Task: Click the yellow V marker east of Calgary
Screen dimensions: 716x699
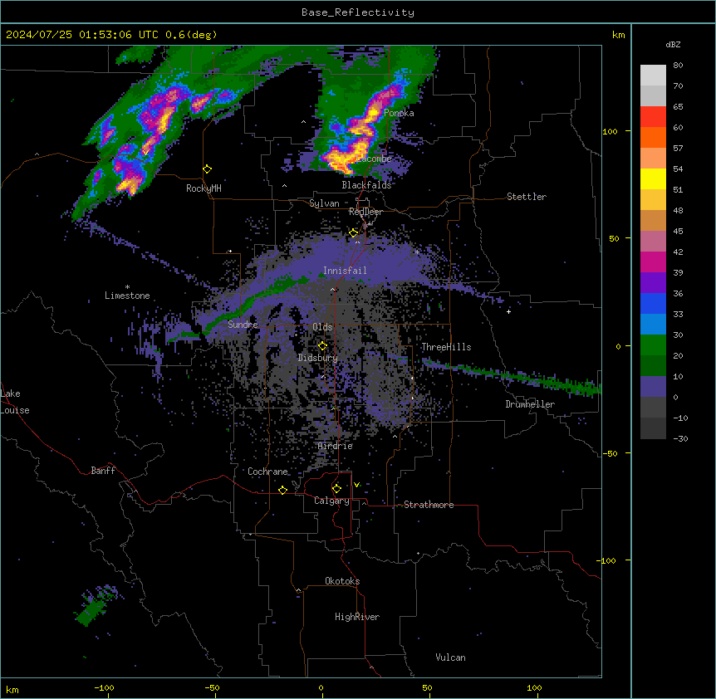Action: pos(356,485)
